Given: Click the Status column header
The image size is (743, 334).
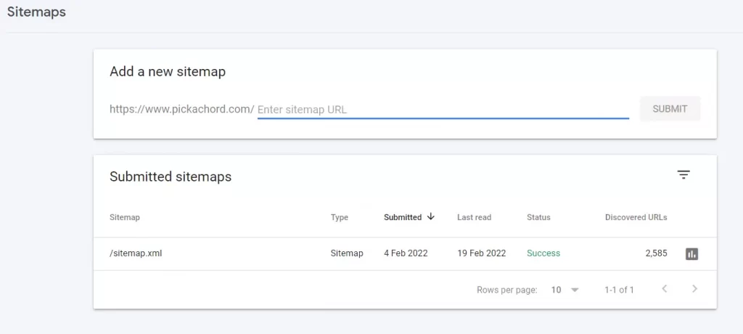Looking at the screenshot, I should (538, 217).
